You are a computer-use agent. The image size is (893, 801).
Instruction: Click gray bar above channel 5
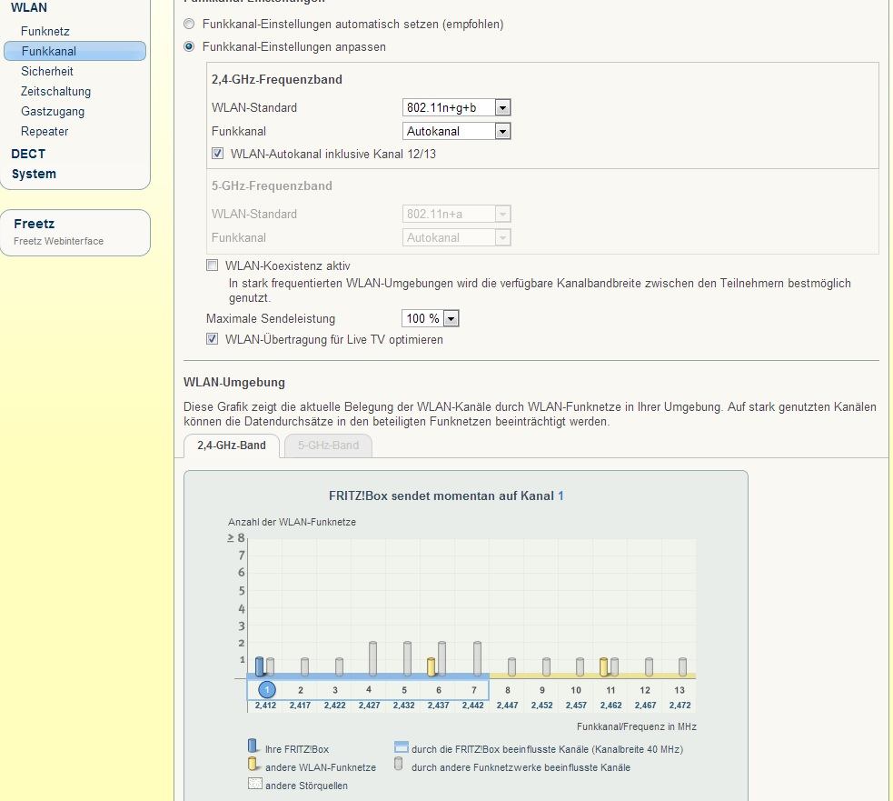pos(407,658)
